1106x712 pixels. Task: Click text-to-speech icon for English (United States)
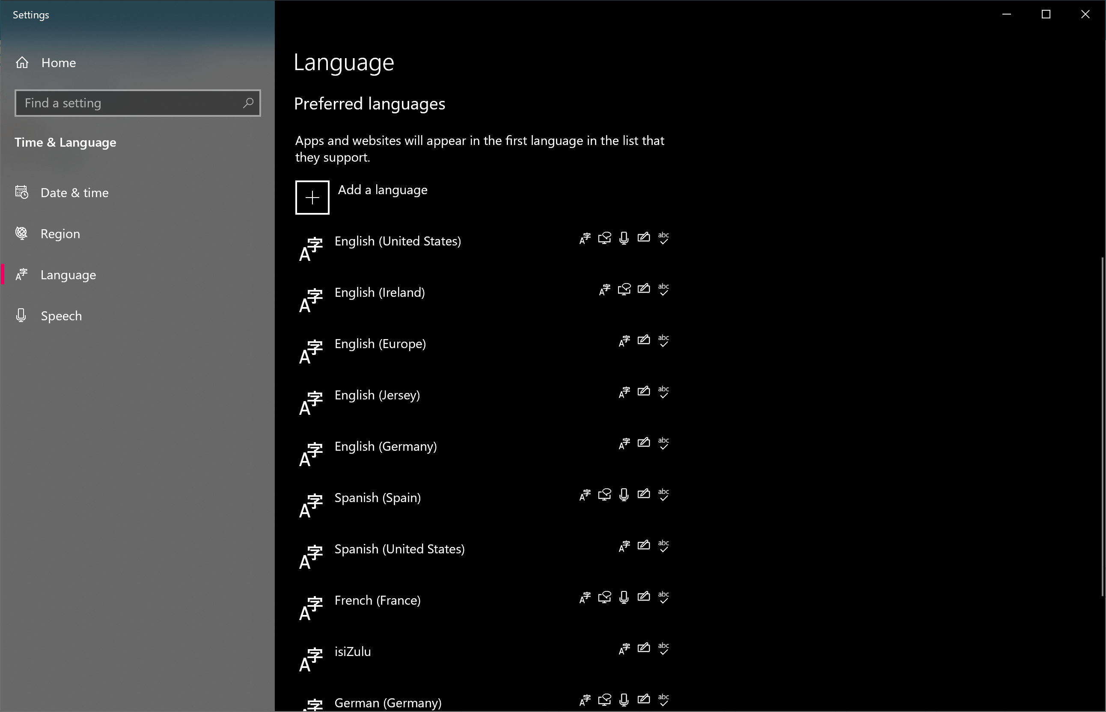[x=604, y=238]
